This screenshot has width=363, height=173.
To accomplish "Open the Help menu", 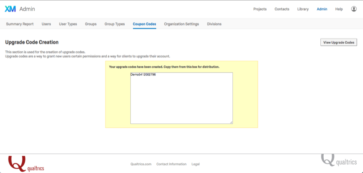I will click(x=339, y=9).
